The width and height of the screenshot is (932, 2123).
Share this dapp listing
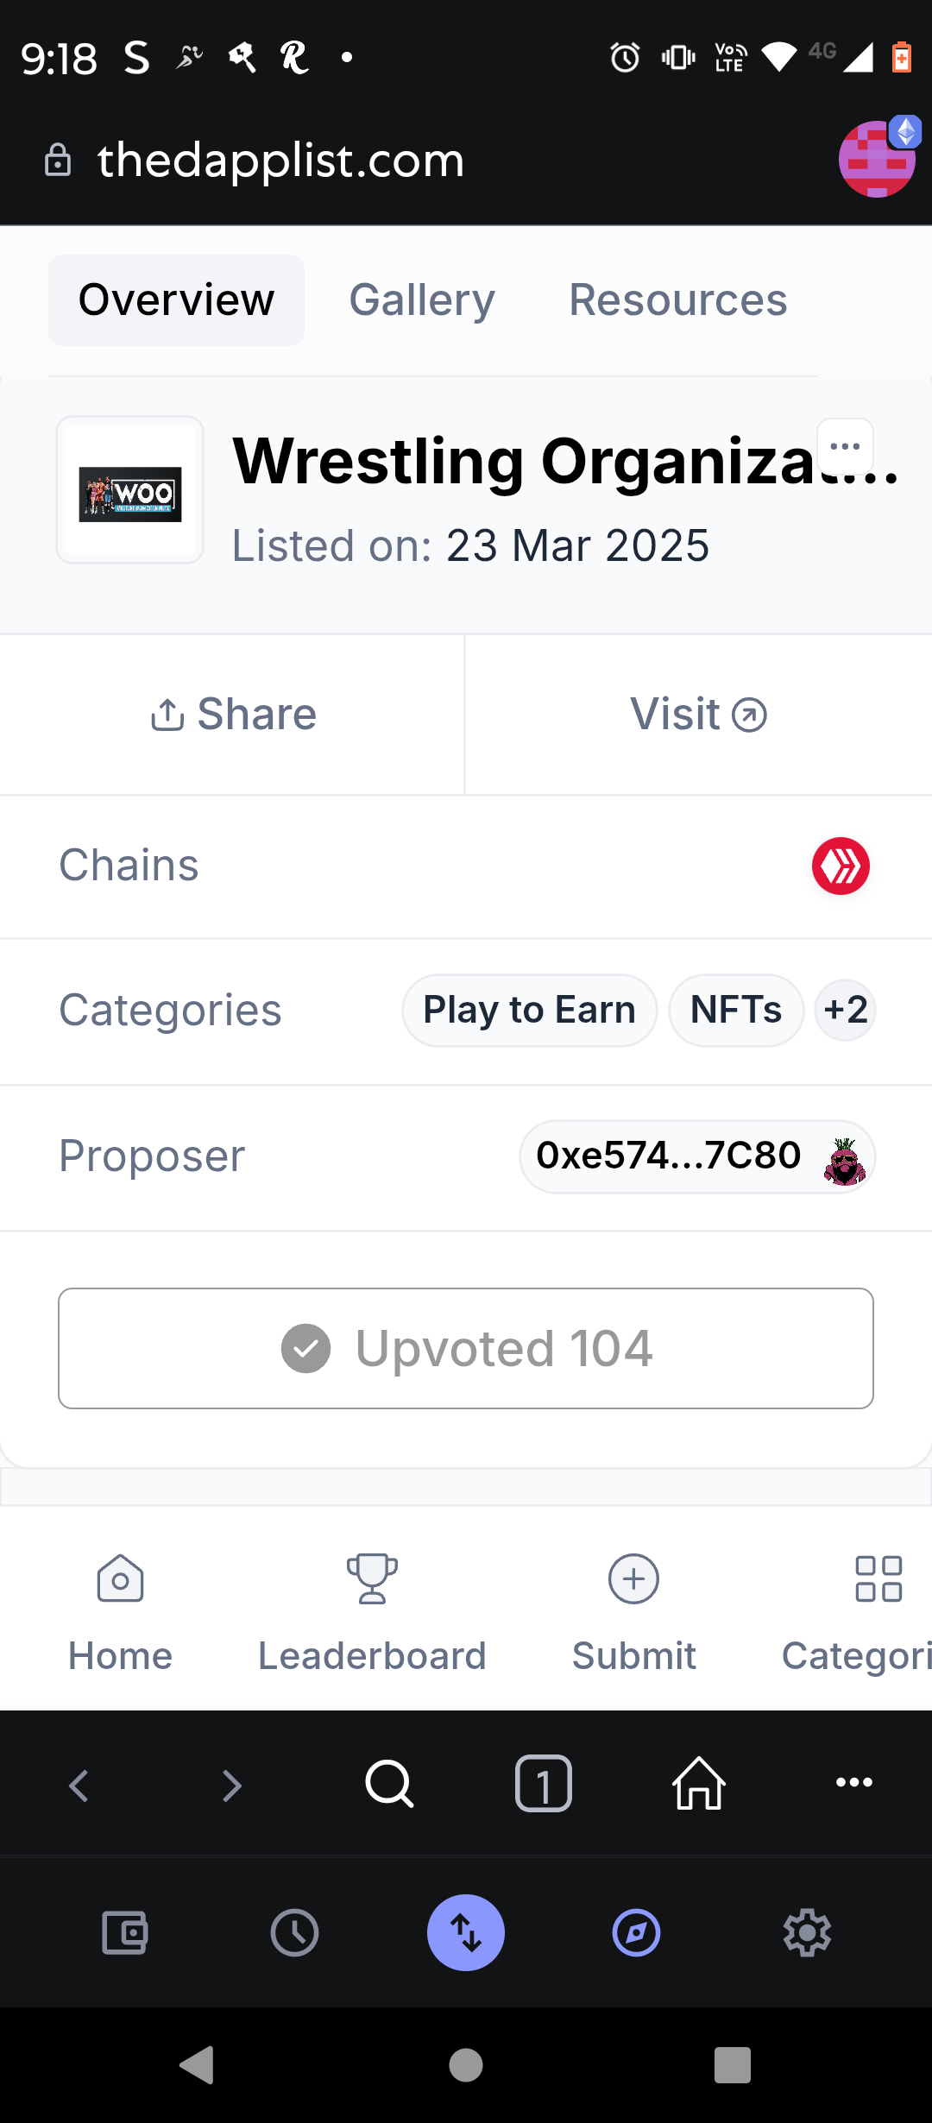pyautogui.click(x=233, y=715)
